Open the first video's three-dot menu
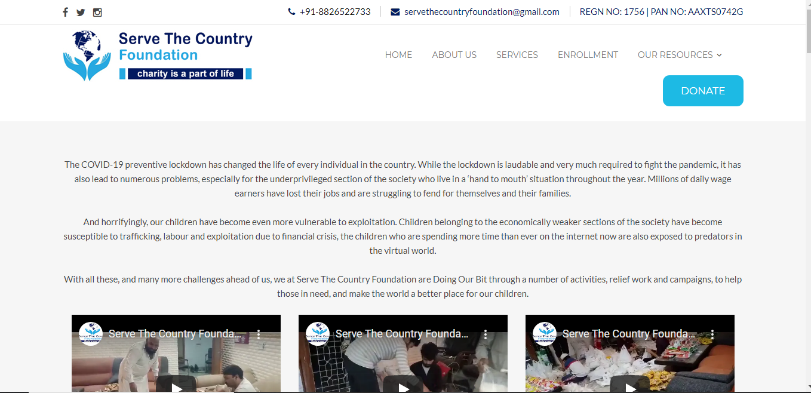The width and height of the screenshot is (811, 393). 259,334
